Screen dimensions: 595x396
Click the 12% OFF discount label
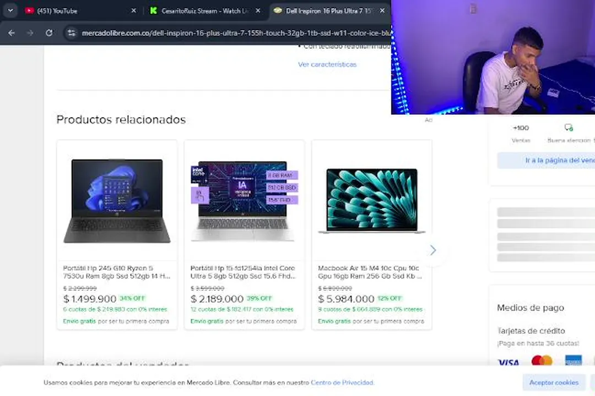coord(390,298)
